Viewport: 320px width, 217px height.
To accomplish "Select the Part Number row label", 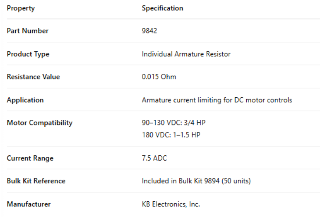I will (28, 31).
